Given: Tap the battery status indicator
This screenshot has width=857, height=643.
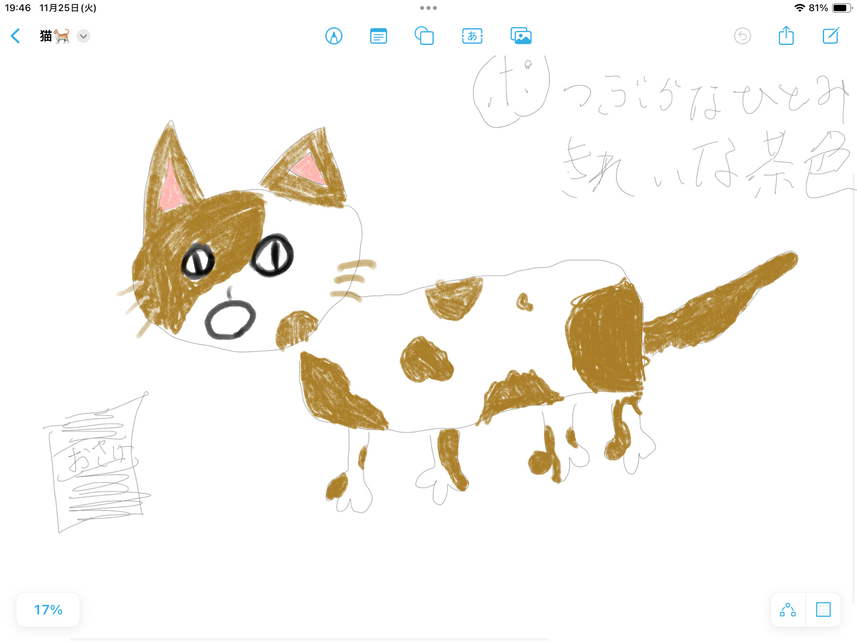Looking at the screenshot, I should (x=841, y=8).
